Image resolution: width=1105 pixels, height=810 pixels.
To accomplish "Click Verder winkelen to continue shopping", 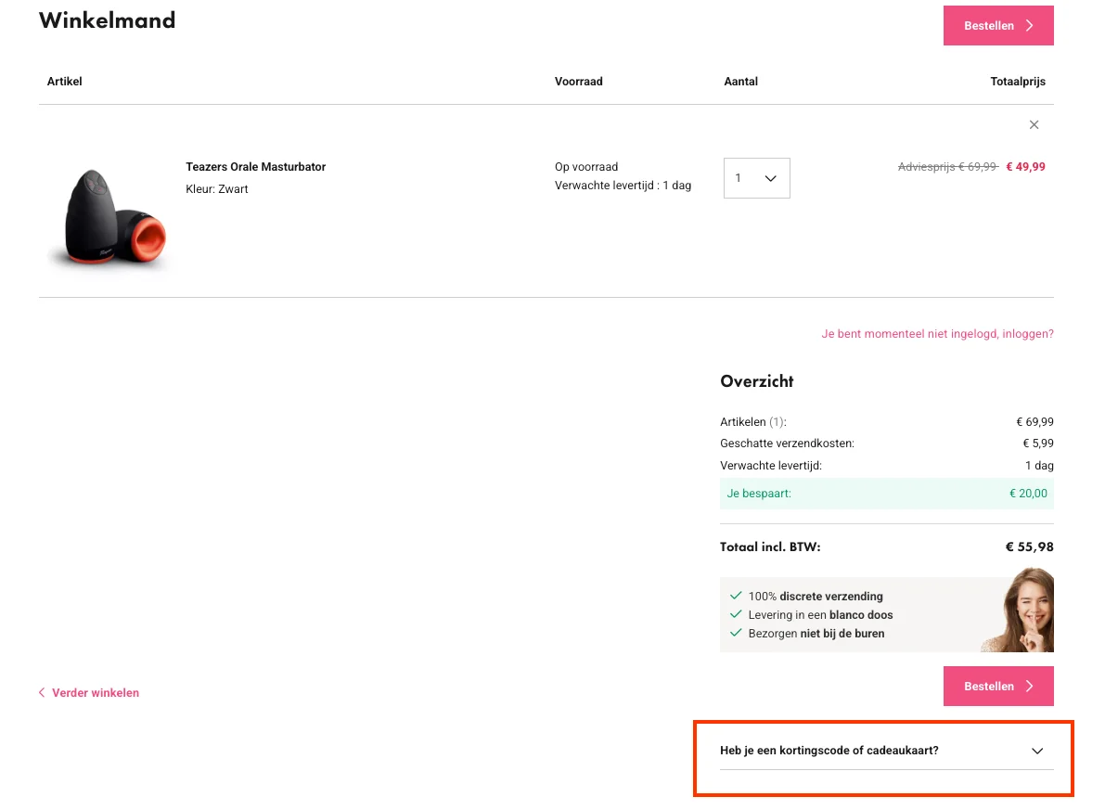I will 96,692.
